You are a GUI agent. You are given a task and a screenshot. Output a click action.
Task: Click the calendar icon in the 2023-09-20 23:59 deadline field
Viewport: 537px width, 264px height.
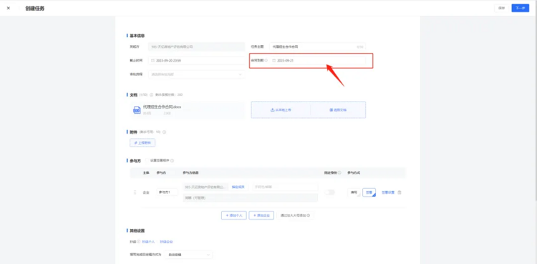click(153, 61)
